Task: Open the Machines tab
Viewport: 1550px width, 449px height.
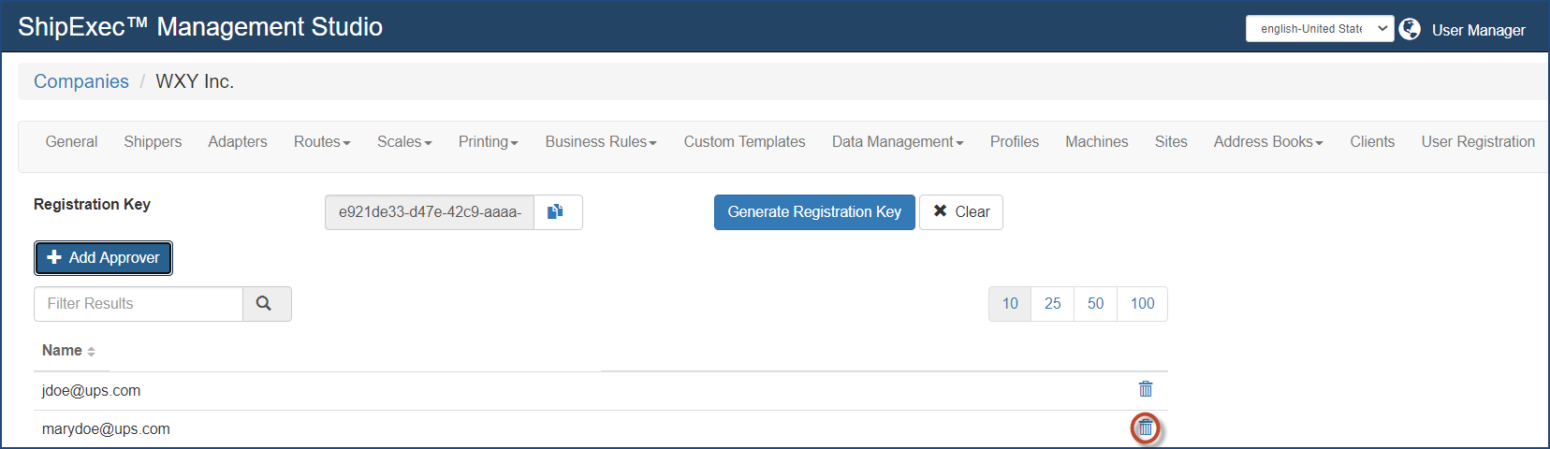Action: (1097, 142)
